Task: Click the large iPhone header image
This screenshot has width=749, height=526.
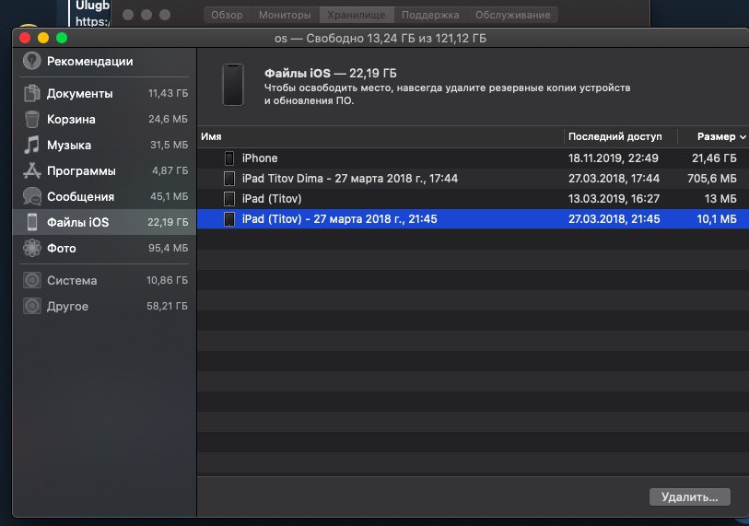Action: [x=233, y=85]
